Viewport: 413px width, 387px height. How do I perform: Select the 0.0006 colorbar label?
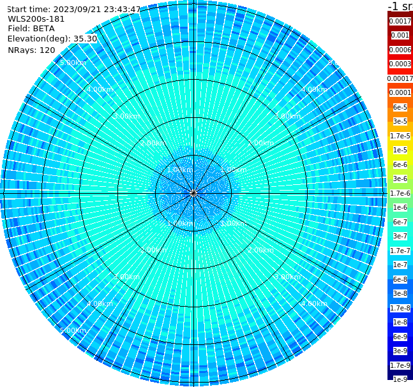click(400, 50)
